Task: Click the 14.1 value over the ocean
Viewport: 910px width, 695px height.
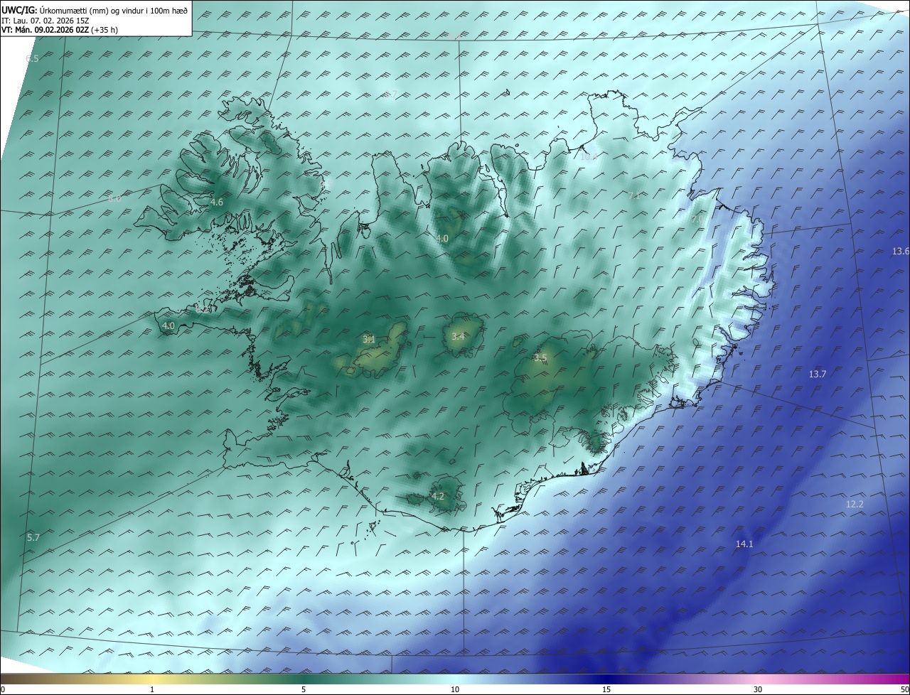Action: point(744,544)
